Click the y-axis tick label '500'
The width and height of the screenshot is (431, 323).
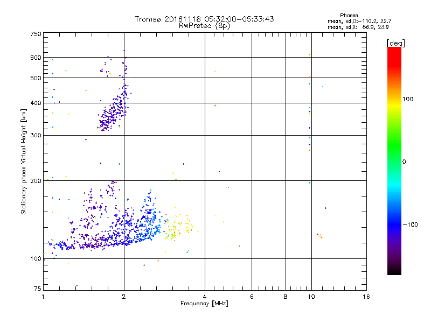[x=36, y=78]
